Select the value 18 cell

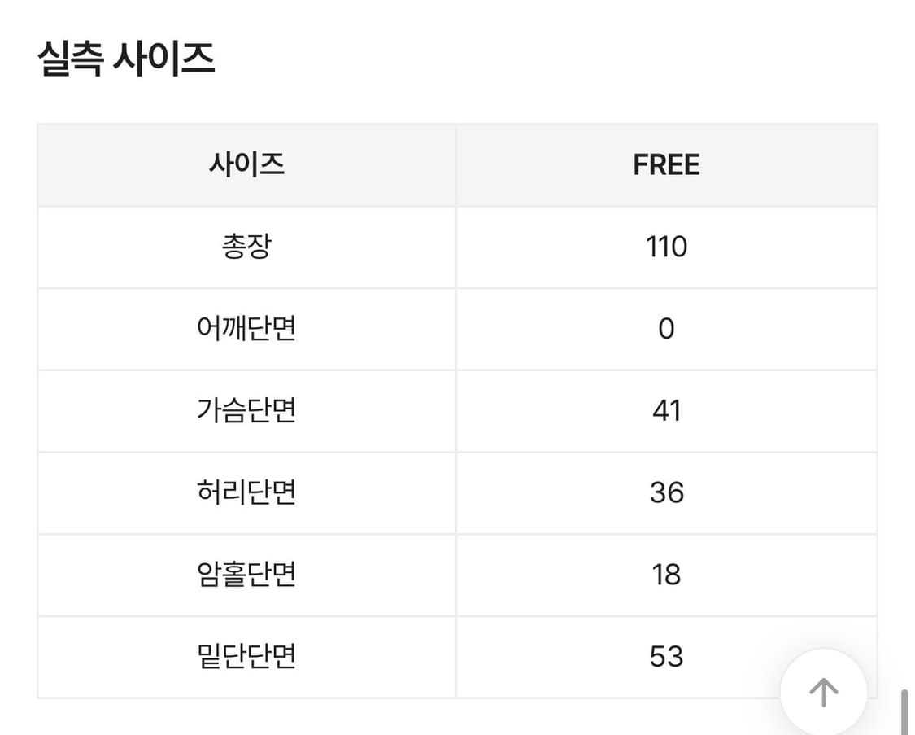[x=667, y=575]
